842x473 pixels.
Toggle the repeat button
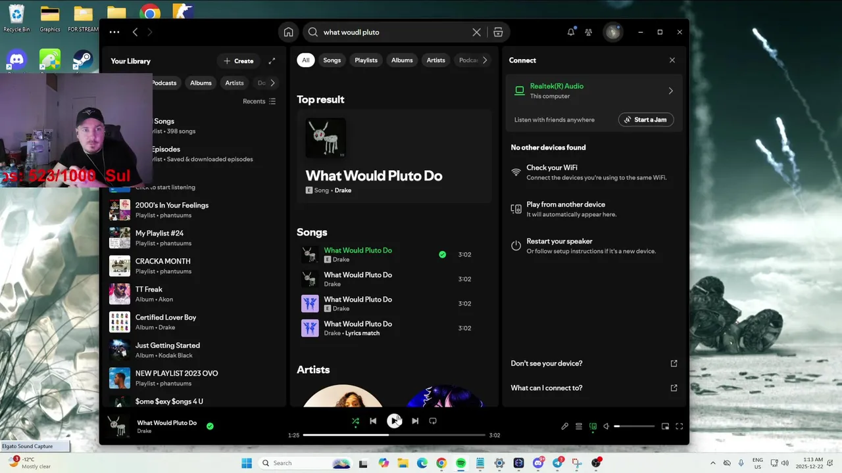pos(433,421)
